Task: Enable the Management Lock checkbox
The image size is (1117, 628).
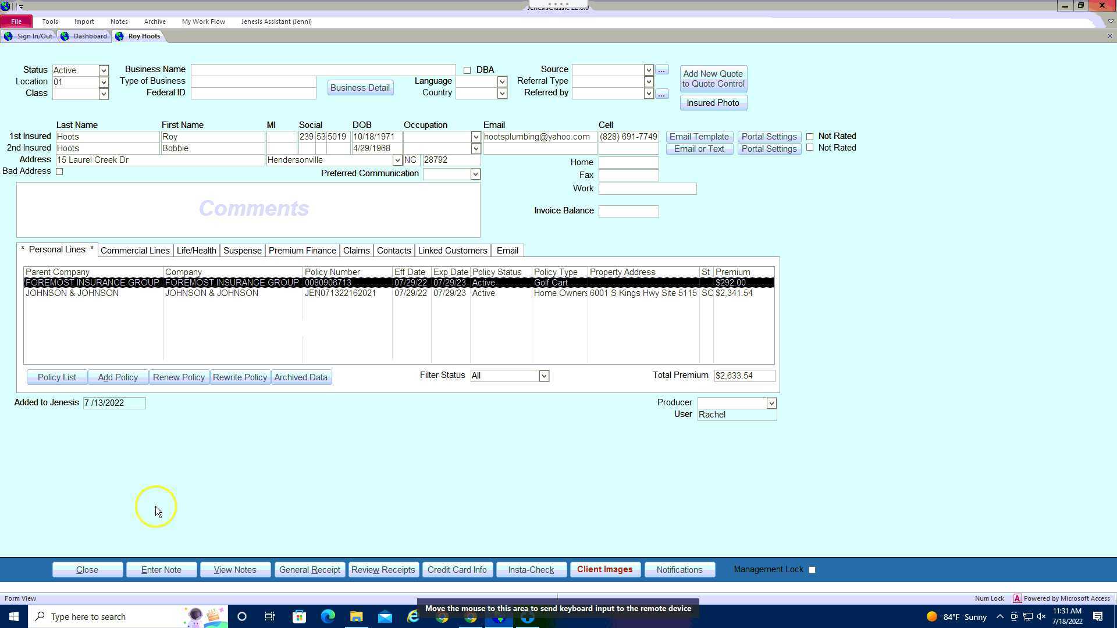Action: coord(812,570)
